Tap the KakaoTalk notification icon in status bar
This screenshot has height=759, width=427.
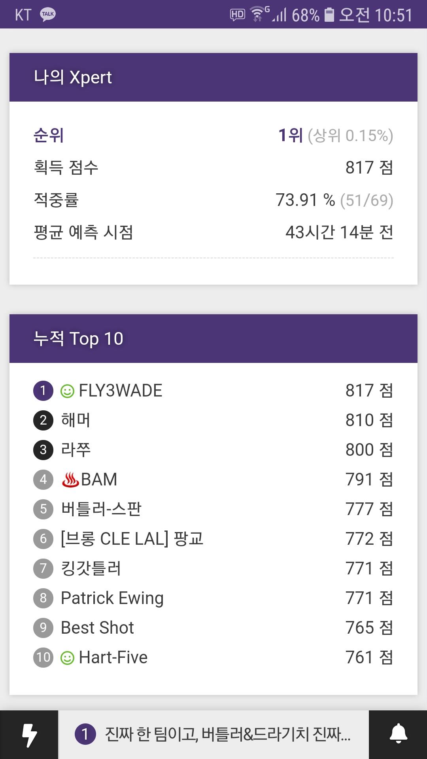click(x=48, y=15)
